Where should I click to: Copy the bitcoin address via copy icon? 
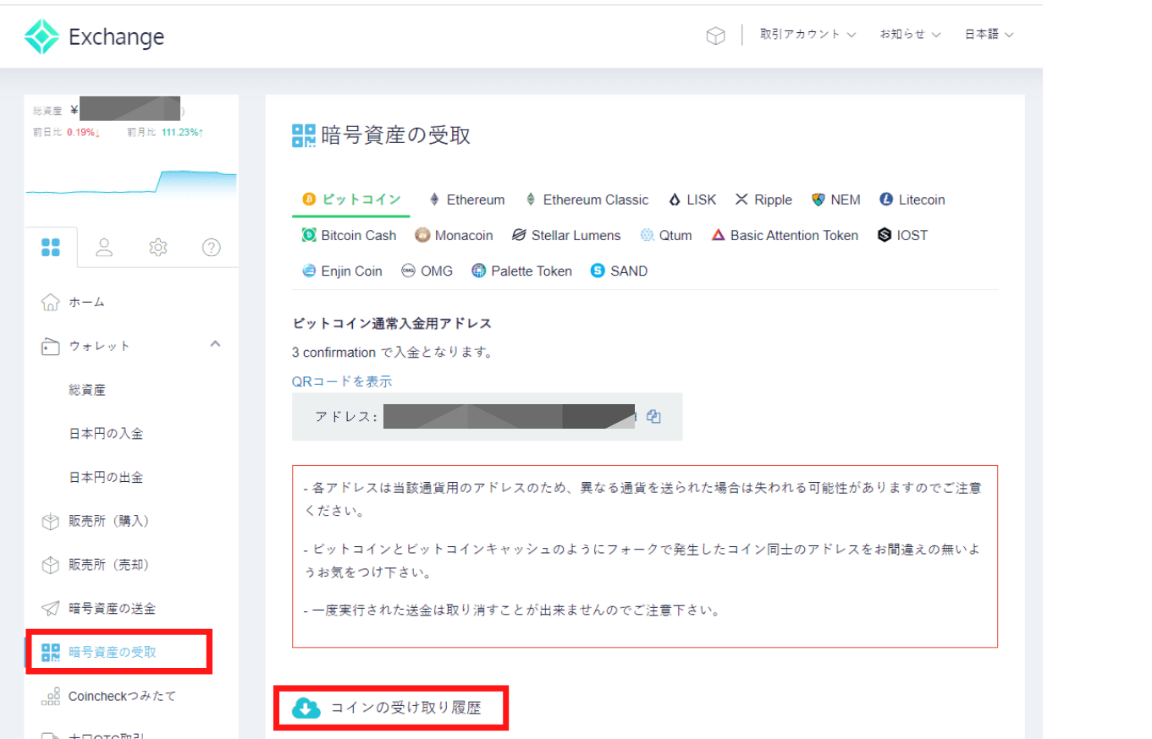[x=653, y=416]
